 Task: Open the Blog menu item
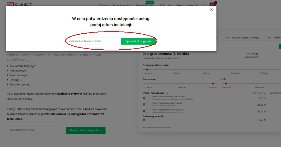179,5
